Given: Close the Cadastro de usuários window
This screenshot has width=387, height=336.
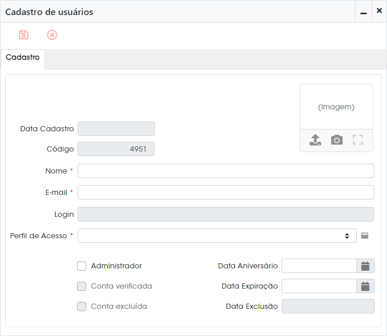Looking at the screenshot, I should point(379,10).
